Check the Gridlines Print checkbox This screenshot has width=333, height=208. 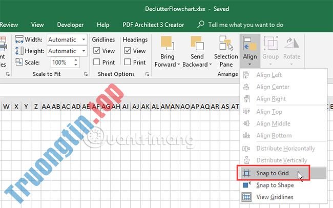[97, 62]
